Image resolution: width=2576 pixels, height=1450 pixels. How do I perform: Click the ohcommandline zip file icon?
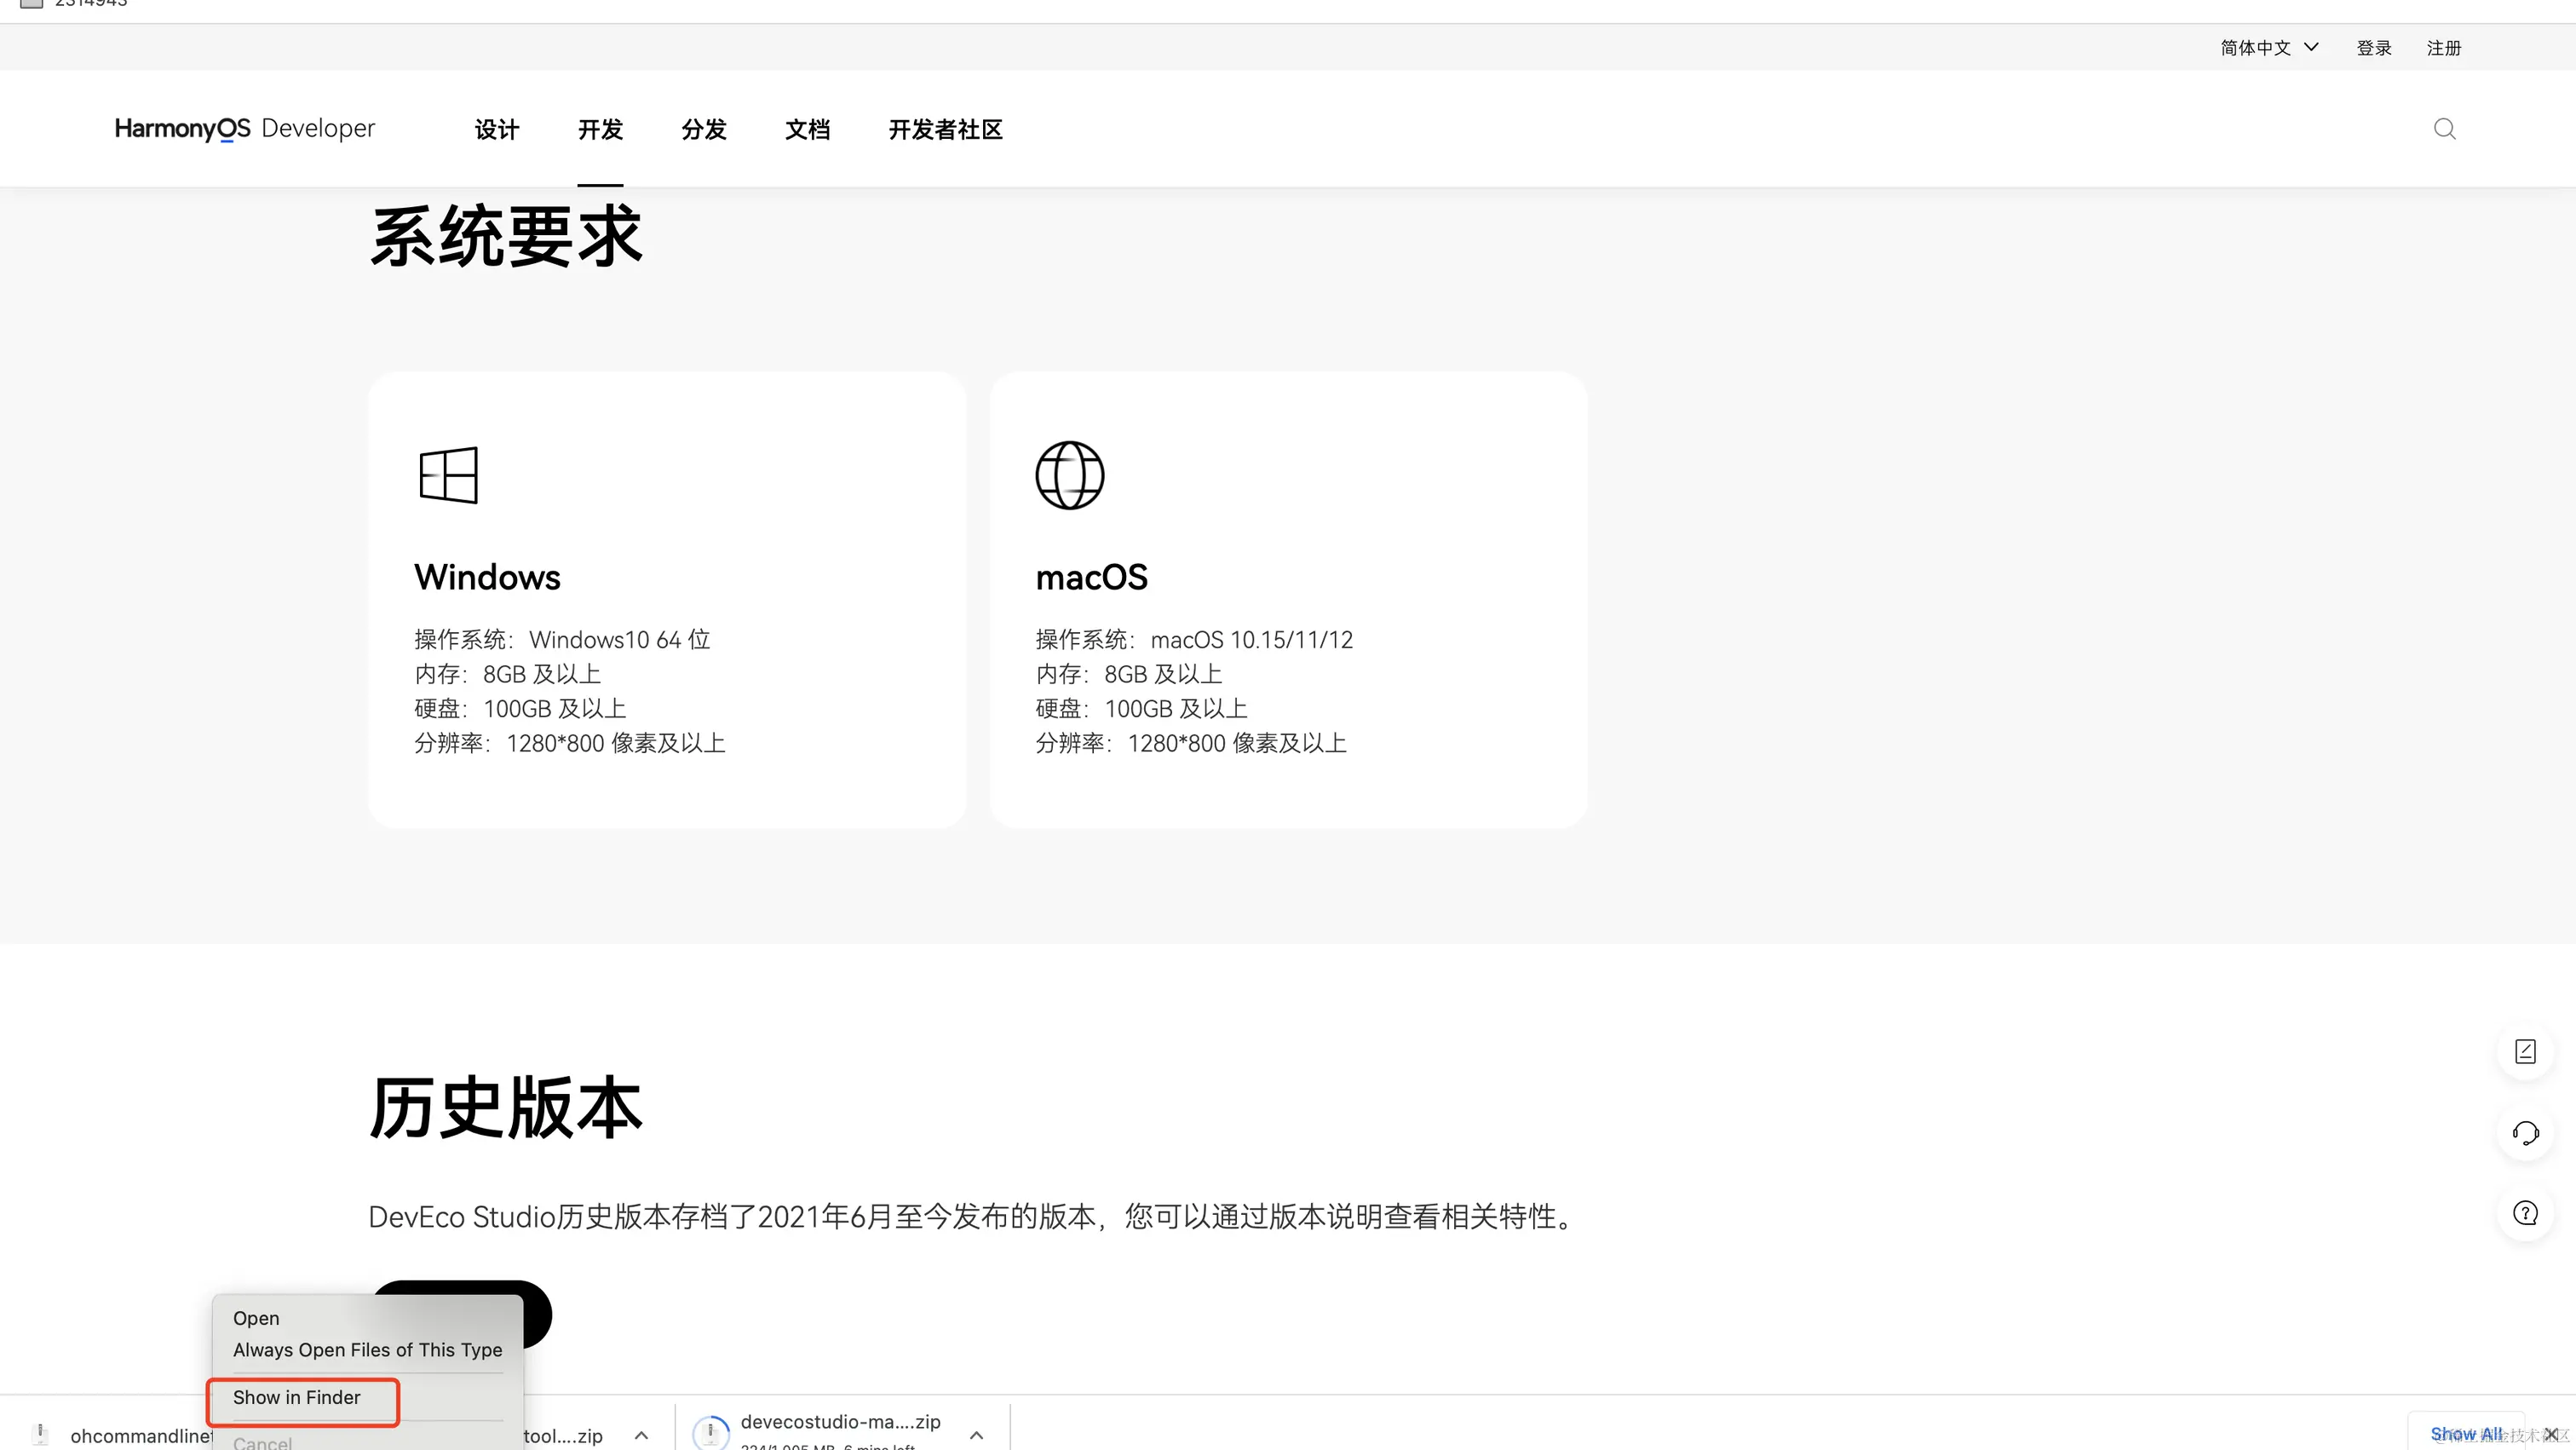pos(40,1434)
